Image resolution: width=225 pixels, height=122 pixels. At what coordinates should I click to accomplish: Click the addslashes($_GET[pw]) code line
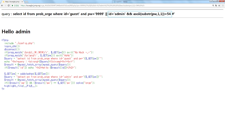pos(27,74)
